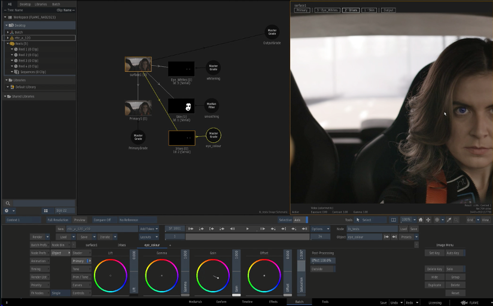Click the split view layout icon
The image size is (493, 306).
tap(393, 220)
